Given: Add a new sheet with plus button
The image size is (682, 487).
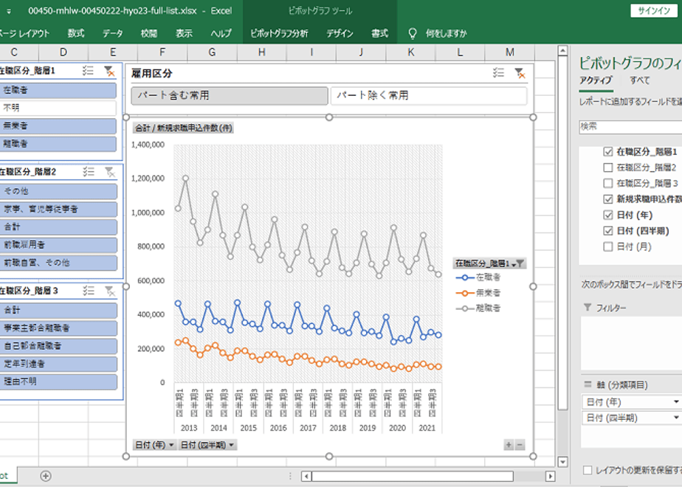Looking at the screenshot, I should 46,476.
